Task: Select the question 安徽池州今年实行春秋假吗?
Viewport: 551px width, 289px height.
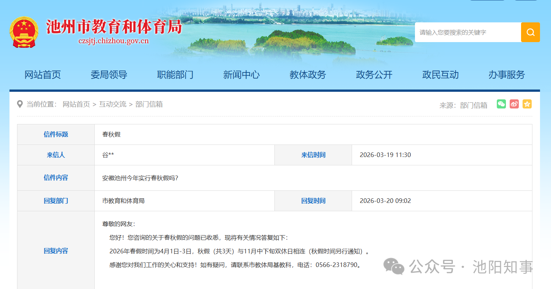Action: [140, 178]
